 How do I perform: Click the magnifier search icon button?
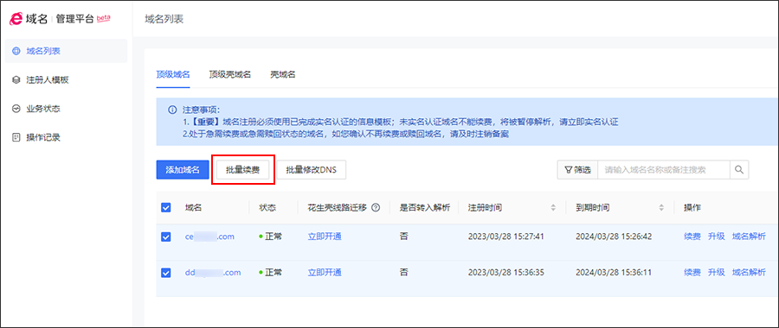coord(739,169)
